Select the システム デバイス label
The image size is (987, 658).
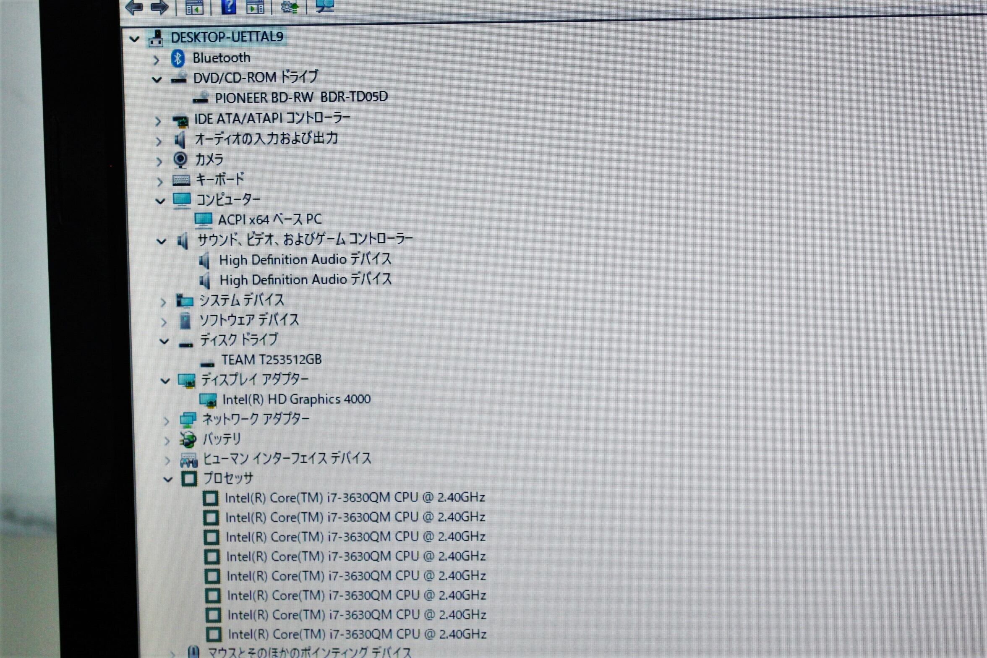click(241, 300)
